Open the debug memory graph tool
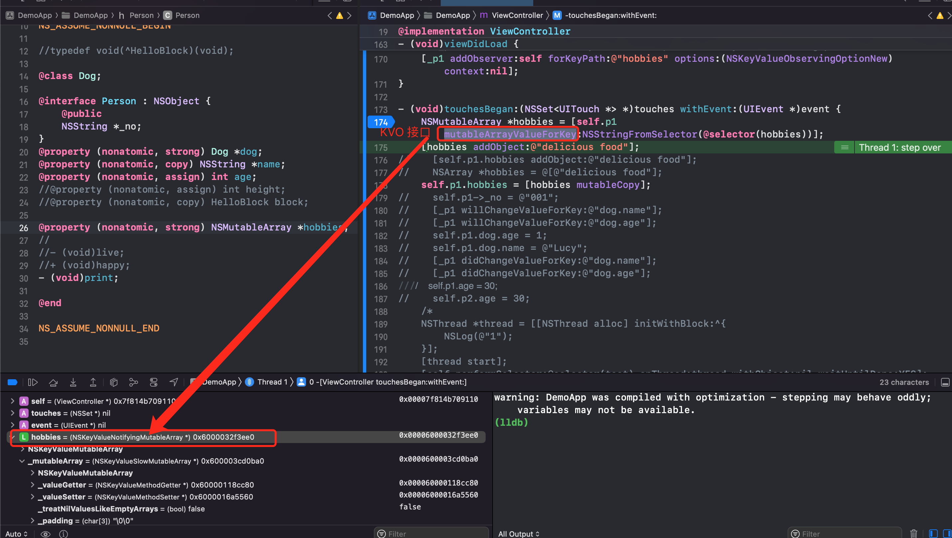 click(134, 382)
